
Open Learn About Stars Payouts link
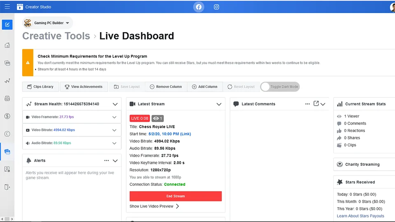coord(360,216)
